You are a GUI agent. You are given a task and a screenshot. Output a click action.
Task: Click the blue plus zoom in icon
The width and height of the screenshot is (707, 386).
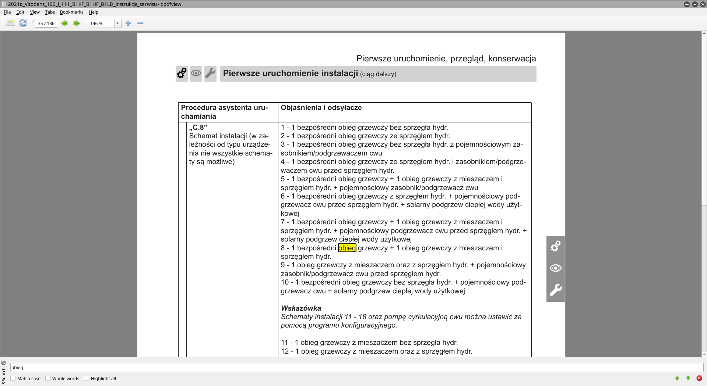pos(128,23)
